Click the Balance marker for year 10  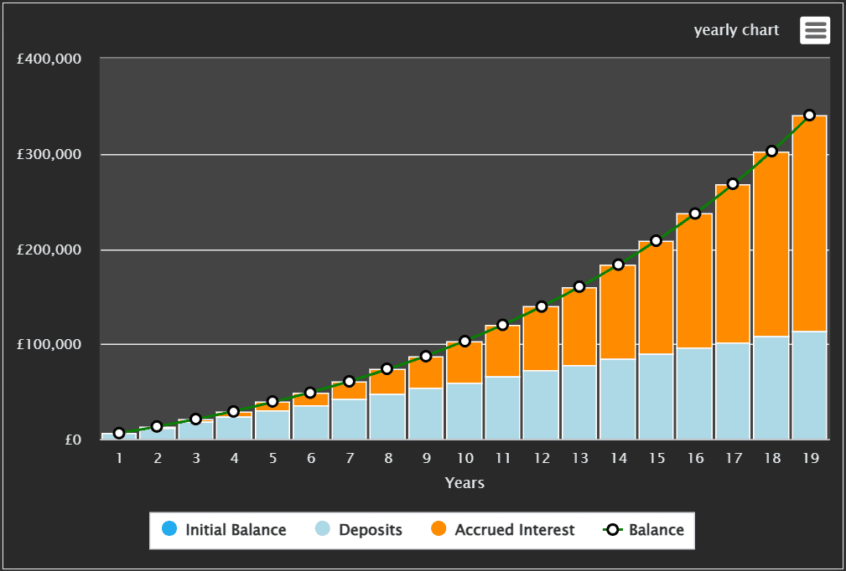(465, 342)
